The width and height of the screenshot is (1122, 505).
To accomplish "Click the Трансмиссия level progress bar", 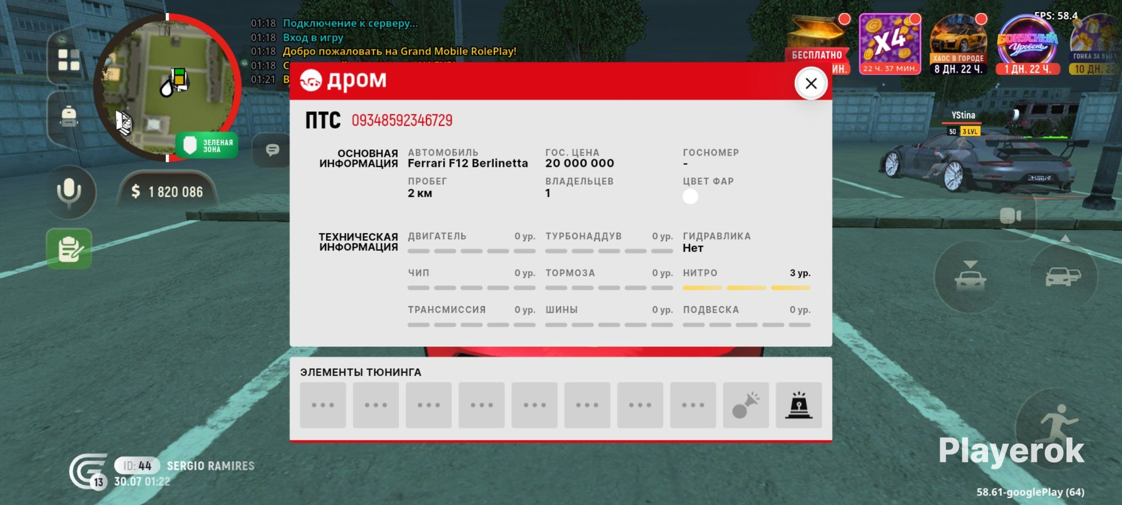I will [x=472, y=325].
